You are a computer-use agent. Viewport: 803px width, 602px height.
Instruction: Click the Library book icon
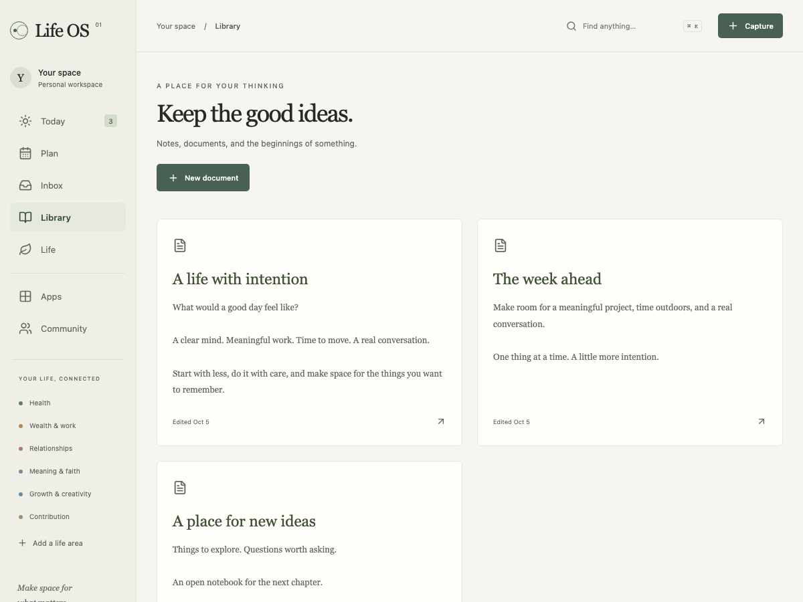click(x=25, y=217)
